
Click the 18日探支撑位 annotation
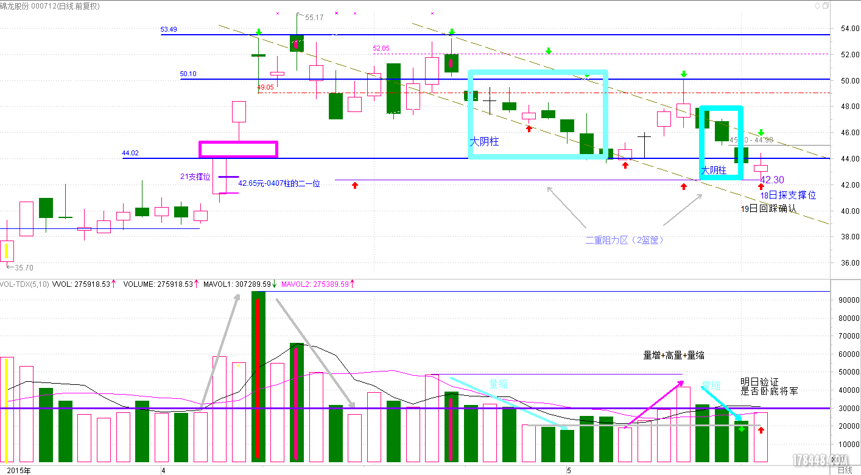click(788, 195)
